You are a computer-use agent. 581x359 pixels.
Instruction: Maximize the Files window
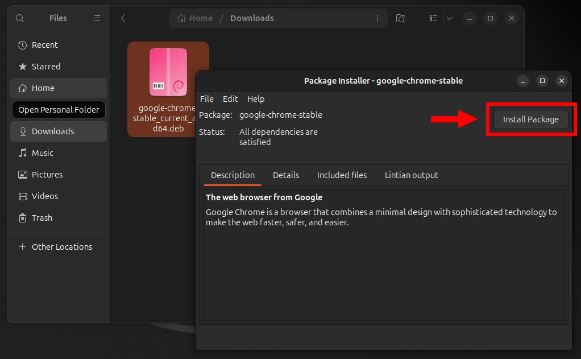491,18
